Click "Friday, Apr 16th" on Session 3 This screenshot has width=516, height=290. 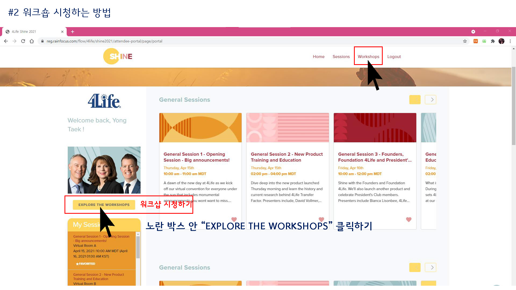coord(351,168)
